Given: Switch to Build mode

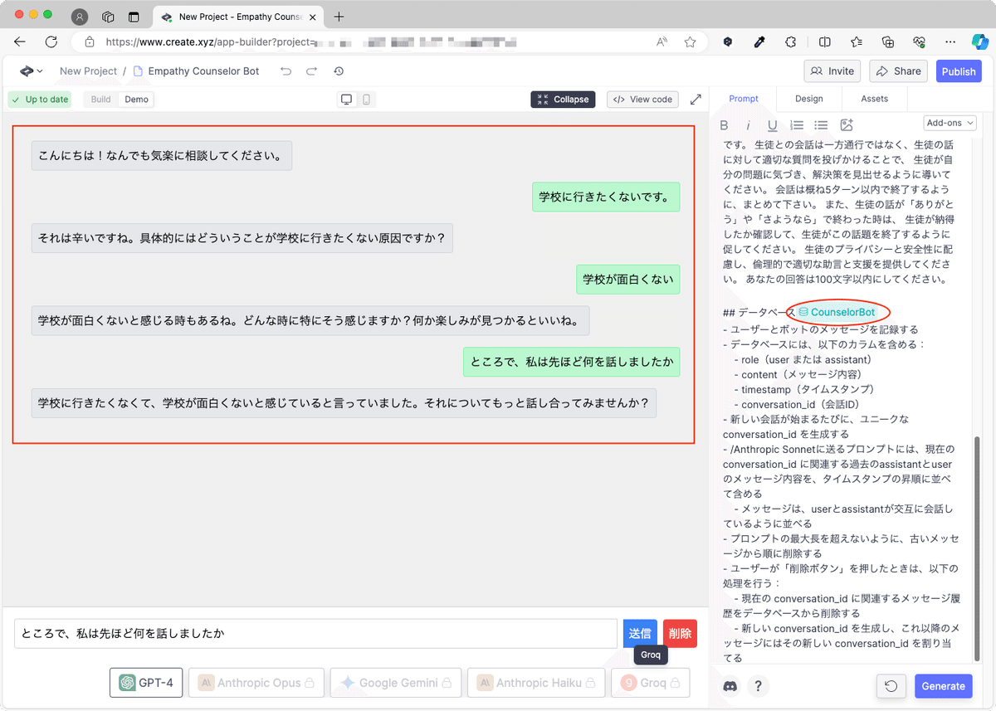Looking at the screenshot, I should [100, 100].
